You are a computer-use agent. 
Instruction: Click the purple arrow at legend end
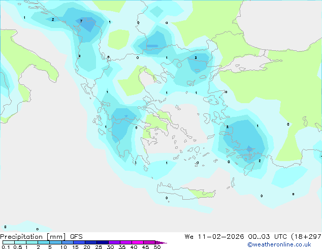[160, 242]
